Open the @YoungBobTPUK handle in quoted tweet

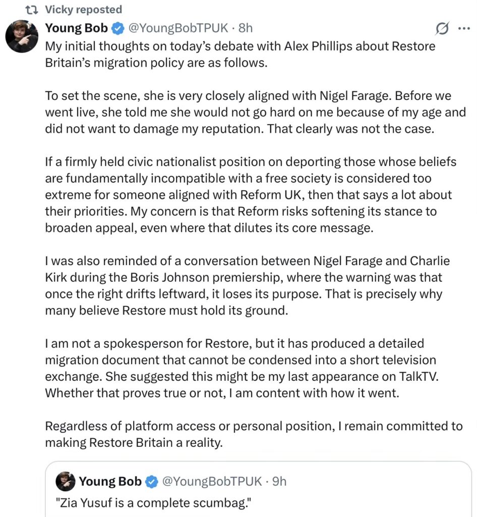pos(213,482)
